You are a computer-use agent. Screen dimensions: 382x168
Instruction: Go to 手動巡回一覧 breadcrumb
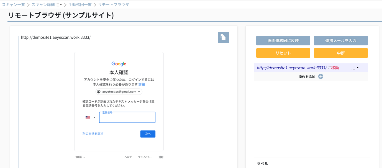[80, 5]
